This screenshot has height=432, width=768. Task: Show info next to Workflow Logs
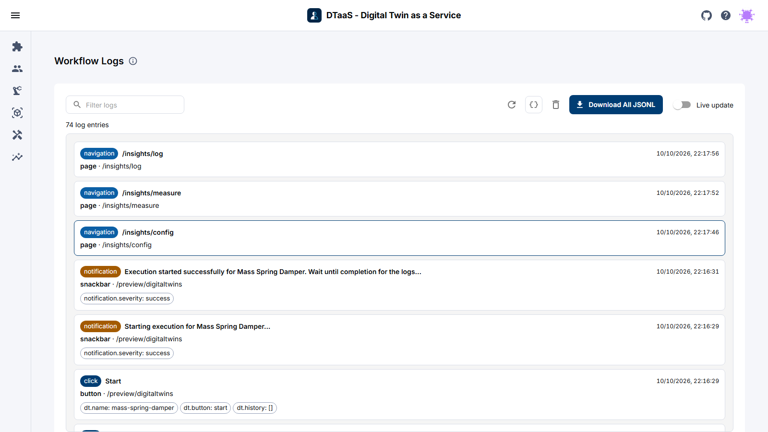point(133,61)
